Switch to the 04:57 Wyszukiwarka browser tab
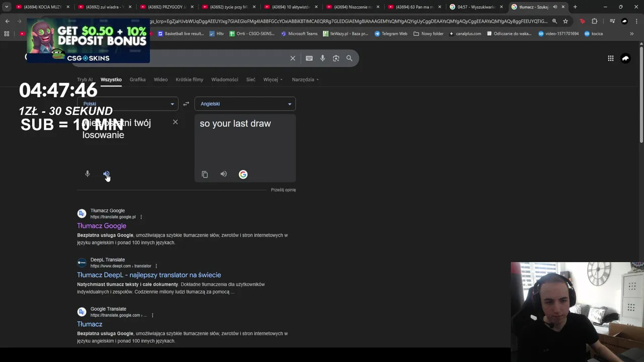Screen dimensions: 644x362 point(475,7)
